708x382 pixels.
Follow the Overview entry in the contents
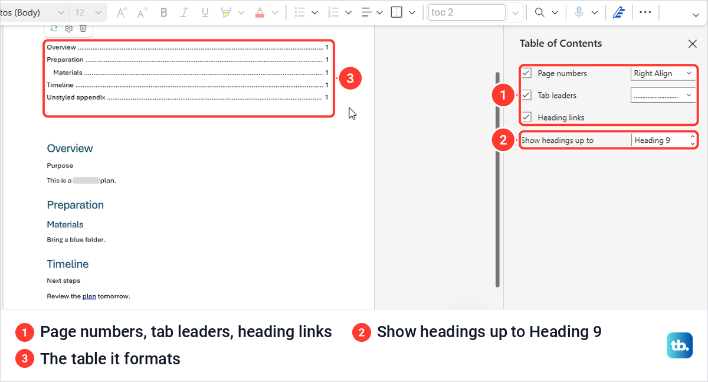coord(188,47)
